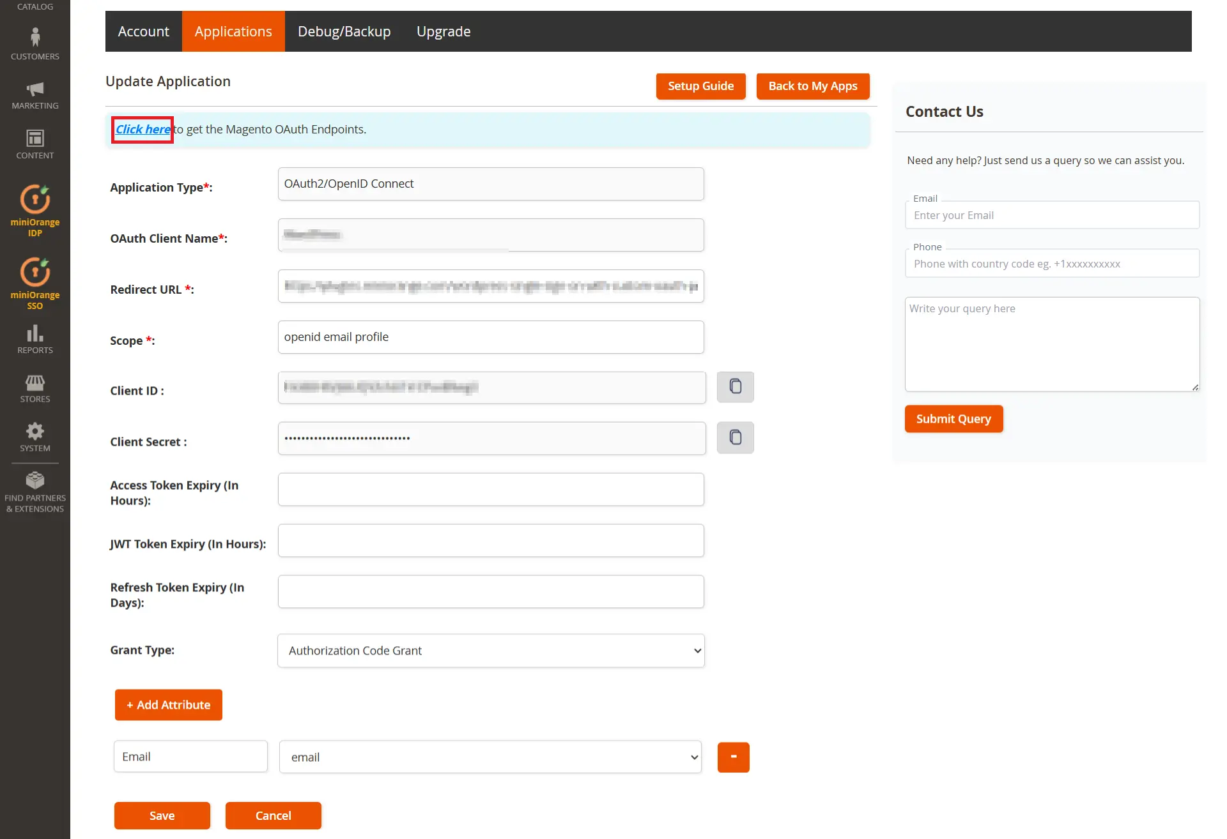This screenshot has width=1227, height=839.
Task: Focus the Redirect URL field
Action: [491, 286]
